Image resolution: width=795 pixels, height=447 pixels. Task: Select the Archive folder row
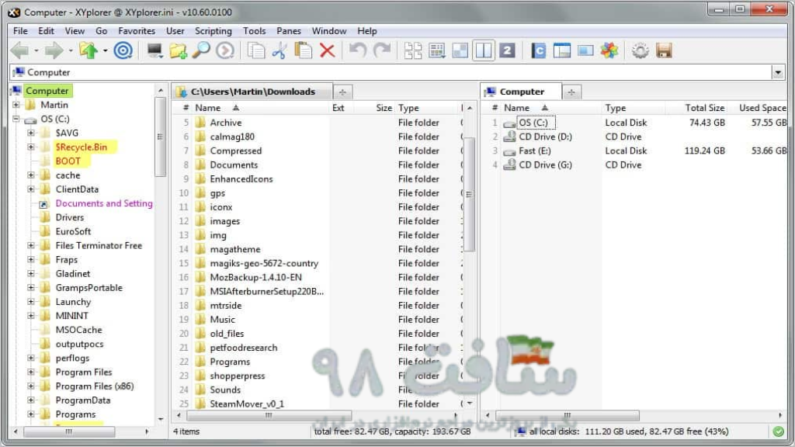point(226,123)
